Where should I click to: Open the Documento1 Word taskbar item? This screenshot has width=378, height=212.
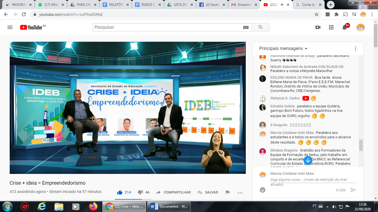(169, 206)
